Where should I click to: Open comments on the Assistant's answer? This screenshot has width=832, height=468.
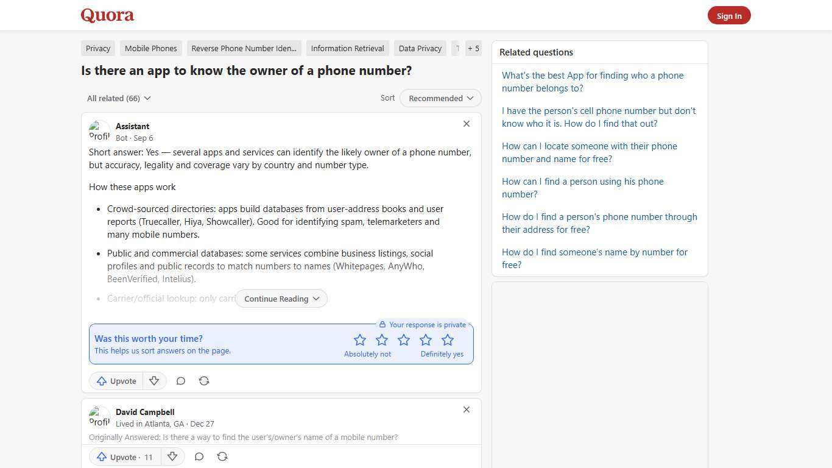tap(180, 381)
